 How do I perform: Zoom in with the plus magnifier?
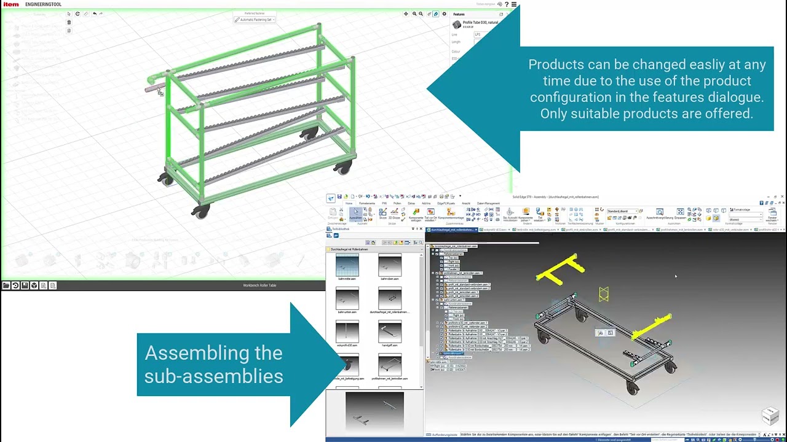click(x=414, y=14)
